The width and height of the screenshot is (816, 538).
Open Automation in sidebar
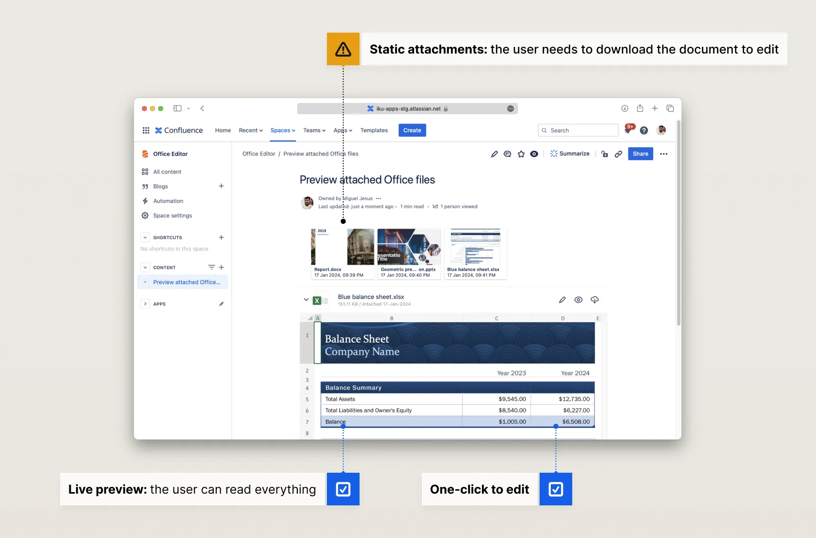pyautogui.click(x=168, y=201)
